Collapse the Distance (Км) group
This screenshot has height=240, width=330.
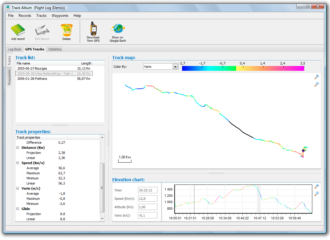(18, 148)
